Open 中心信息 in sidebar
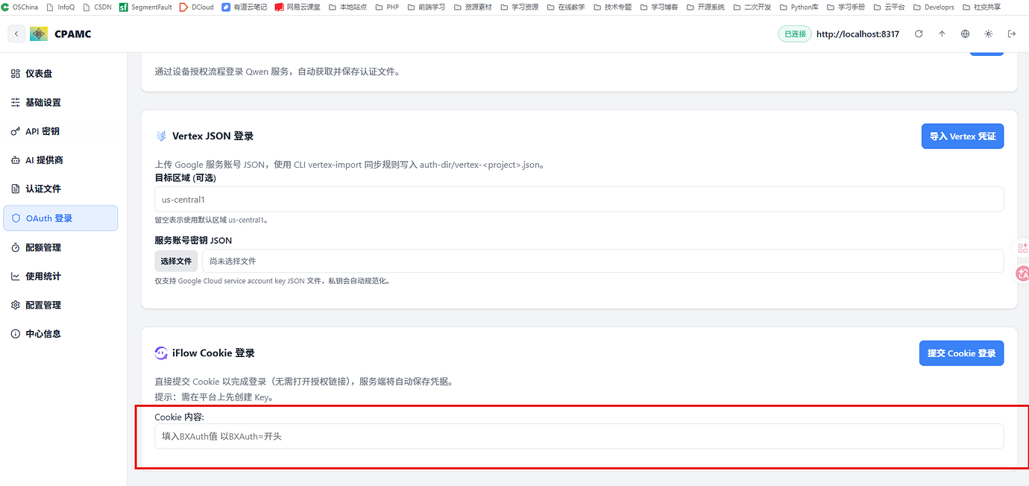 coord(60,334)
